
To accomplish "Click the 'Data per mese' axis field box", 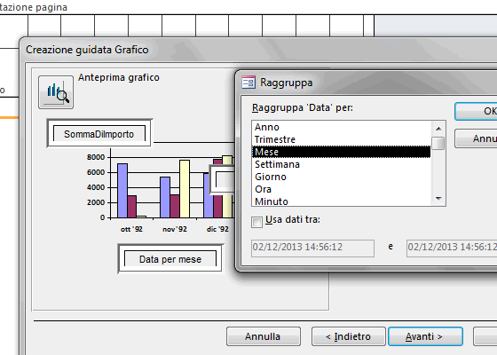I will point(170,258).
